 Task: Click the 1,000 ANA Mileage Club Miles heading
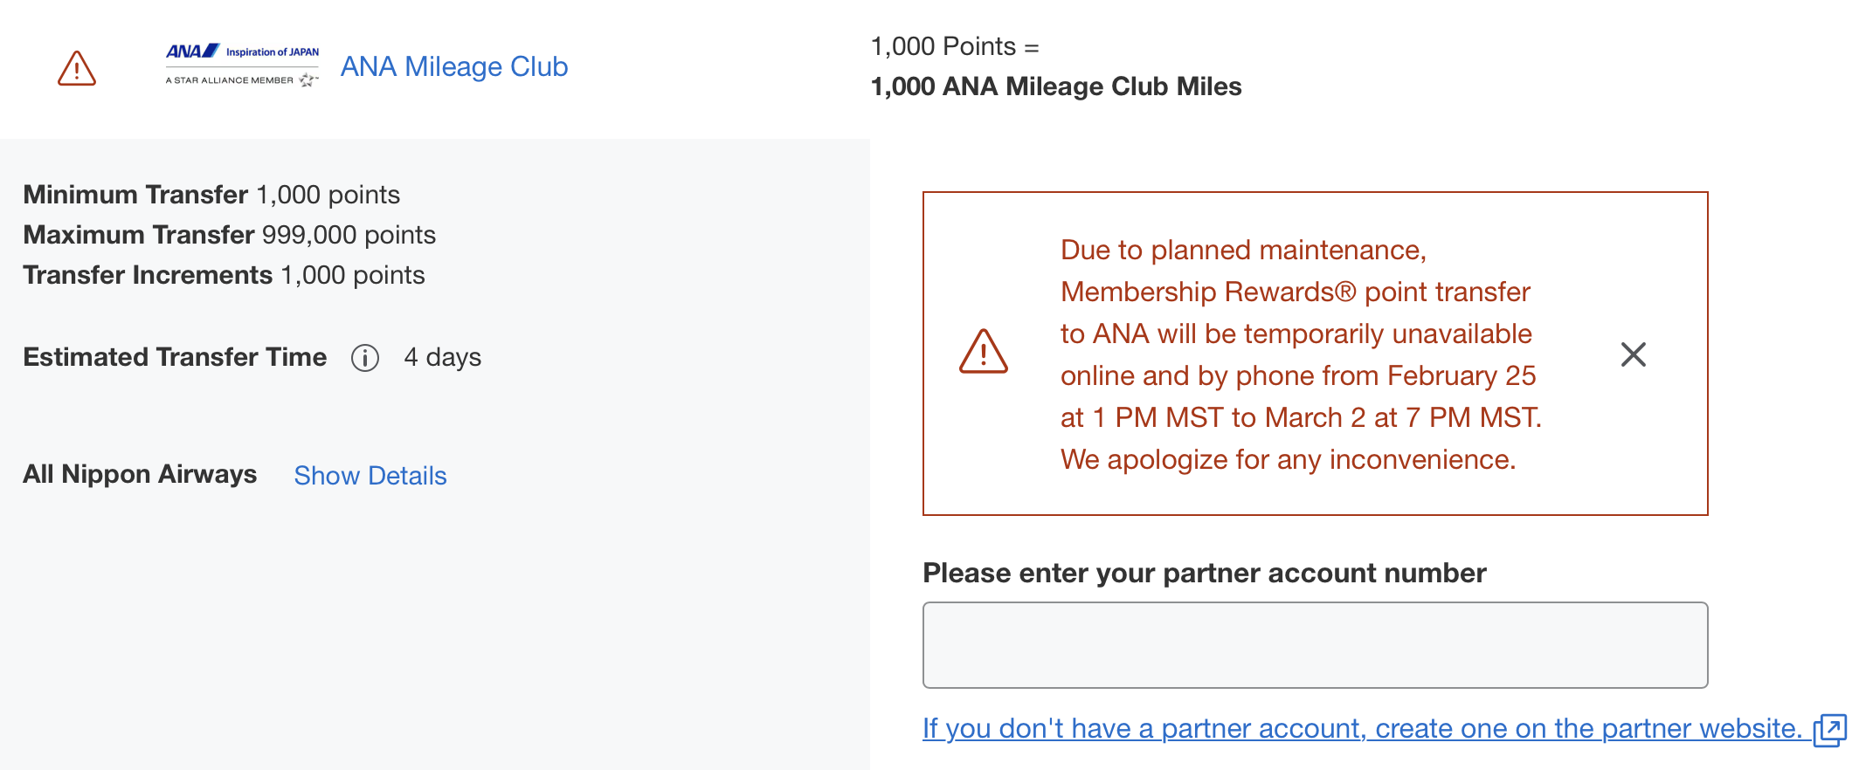1056,86
